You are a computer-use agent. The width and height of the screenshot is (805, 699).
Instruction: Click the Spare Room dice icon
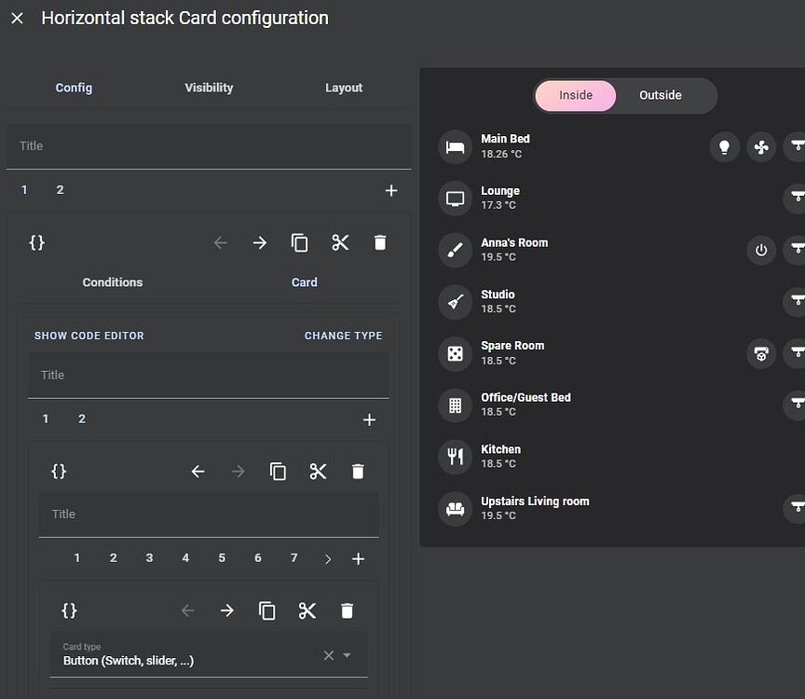point(455,353)
